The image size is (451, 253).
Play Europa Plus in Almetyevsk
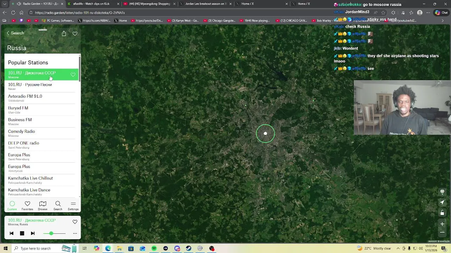tap(42, 168)
